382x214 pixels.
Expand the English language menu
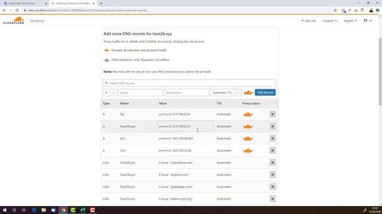click(x=350, y=21)
